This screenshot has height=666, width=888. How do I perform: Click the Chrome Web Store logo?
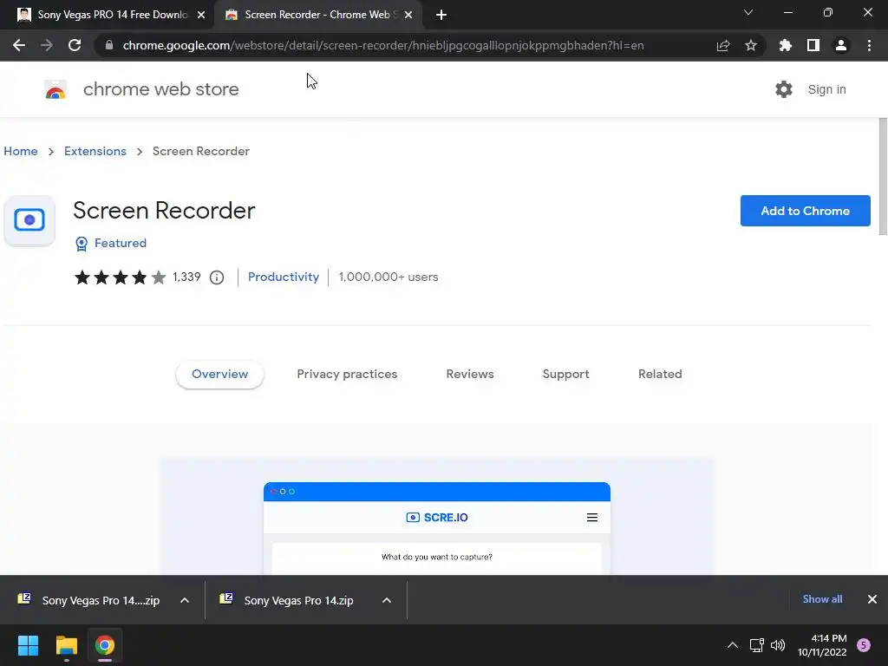point(55,89)
